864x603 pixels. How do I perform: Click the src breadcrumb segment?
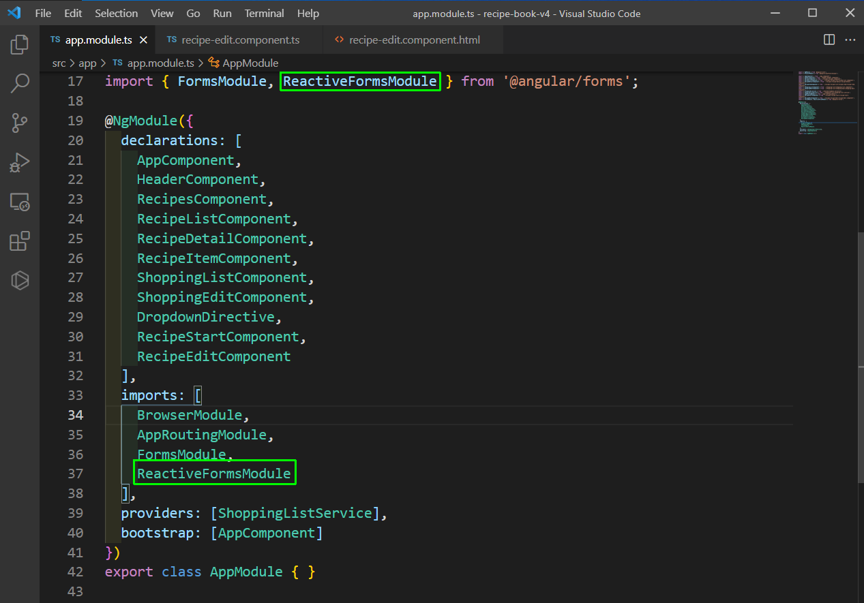point(59,63)
